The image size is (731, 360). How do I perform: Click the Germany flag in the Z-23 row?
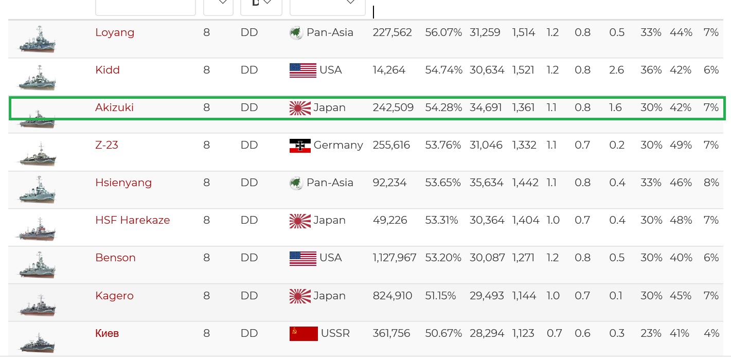[x=300, y=146]
